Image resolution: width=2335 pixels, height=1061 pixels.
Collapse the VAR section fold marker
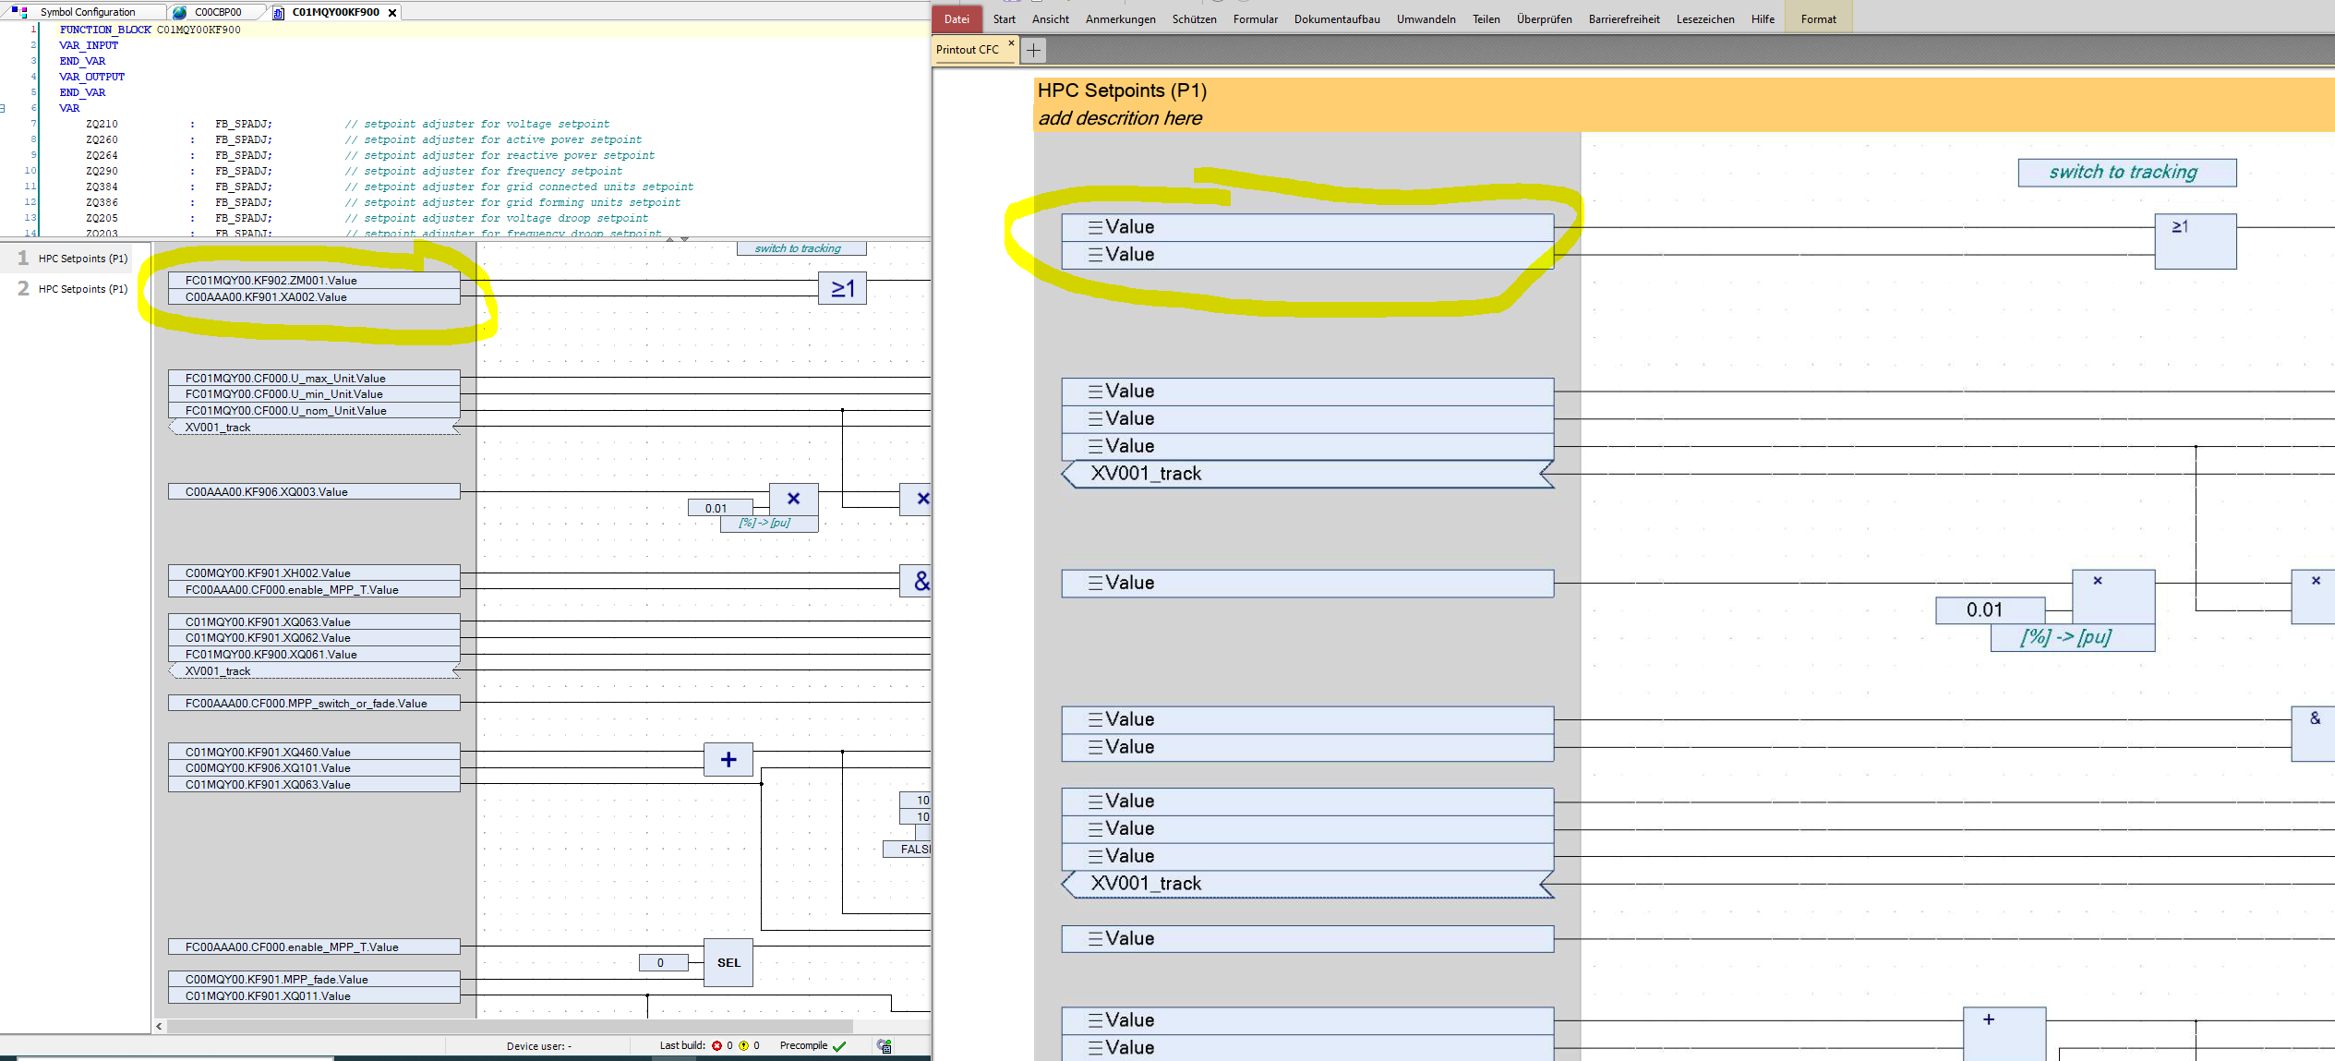tap(3, 108)
